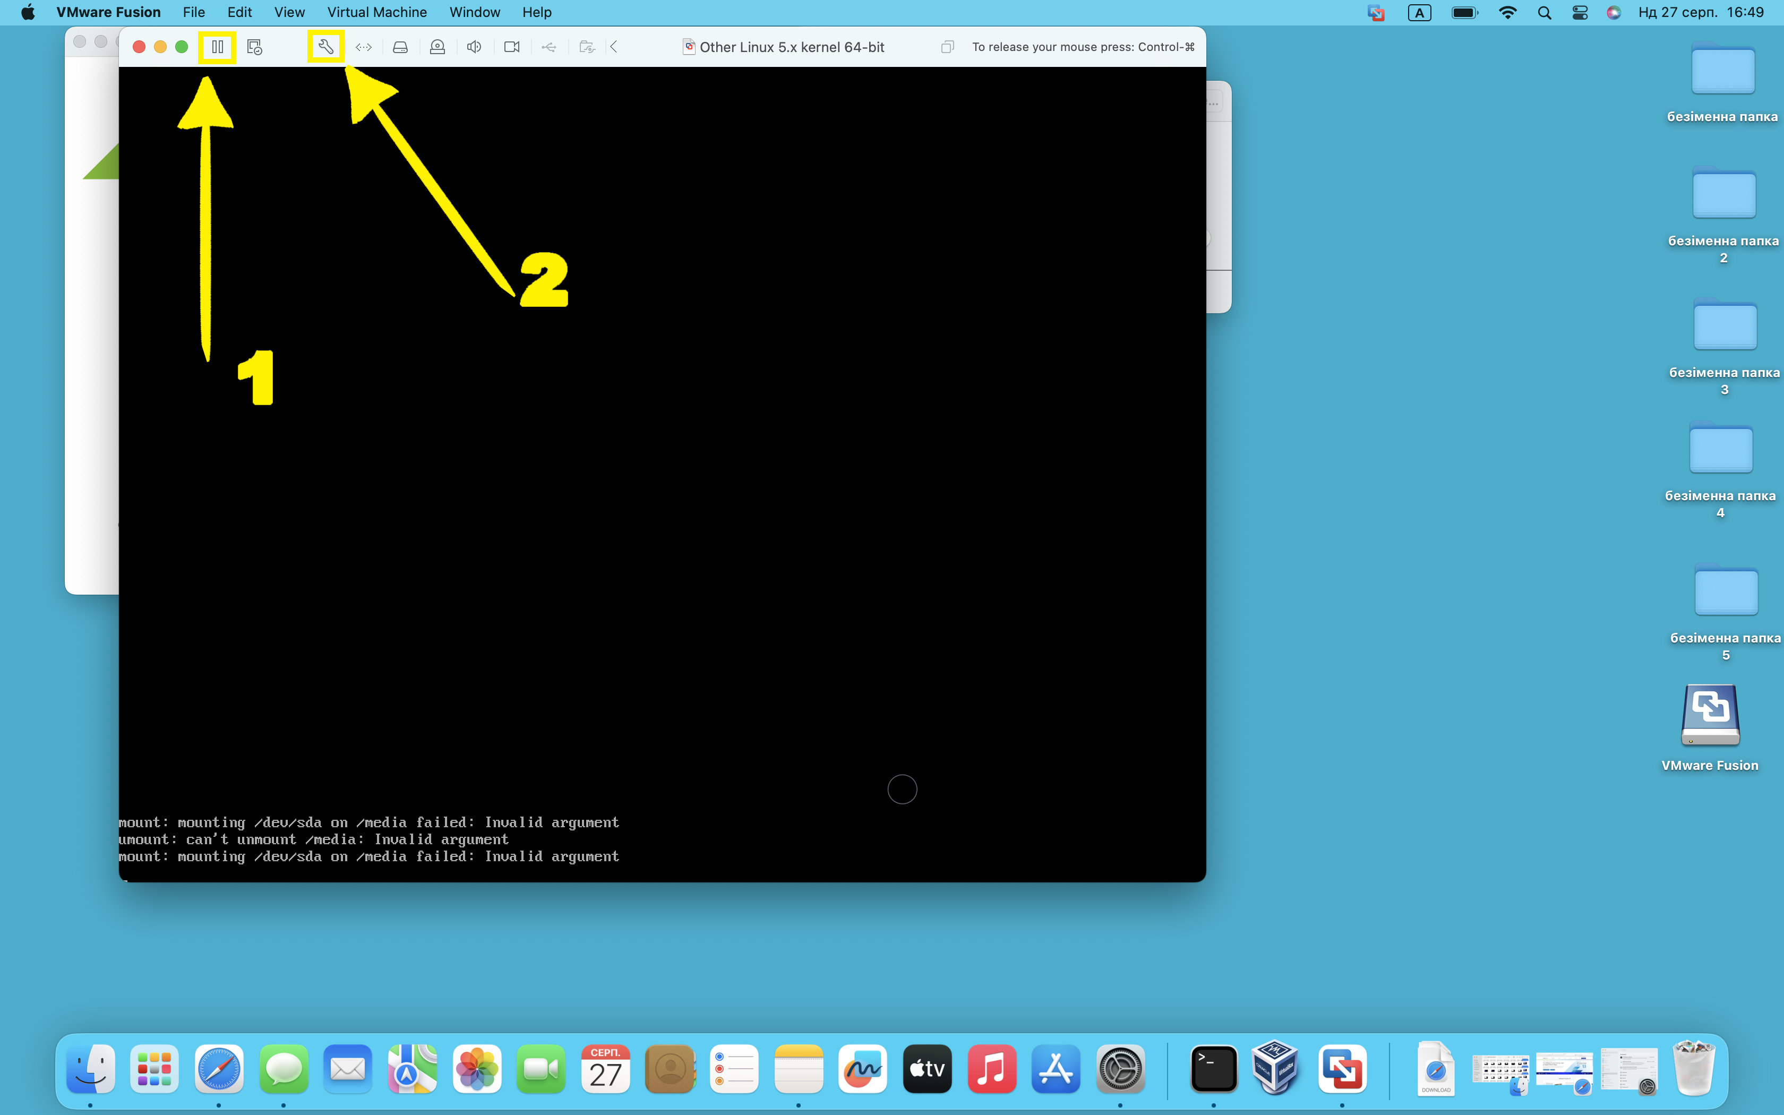Click the USB devices toolbar icon
This screenshot has width=1784, height=1115.
click(548, 47)
